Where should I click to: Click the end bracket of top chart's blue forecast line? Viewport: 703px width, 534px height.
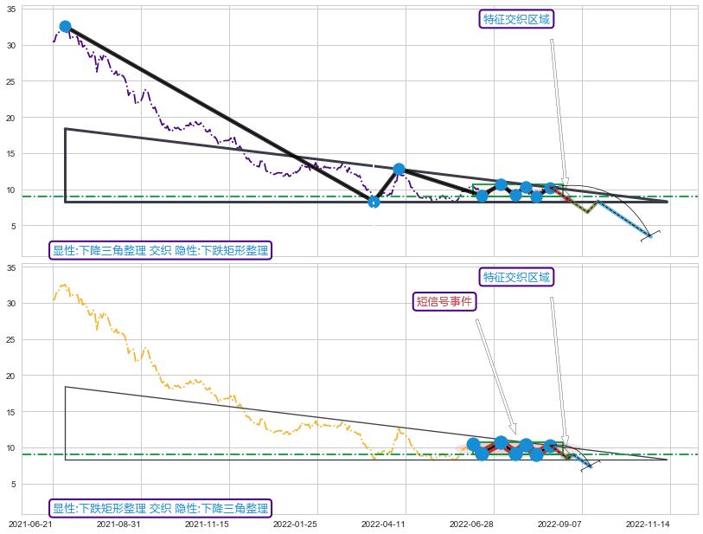(x=650, y=235)
